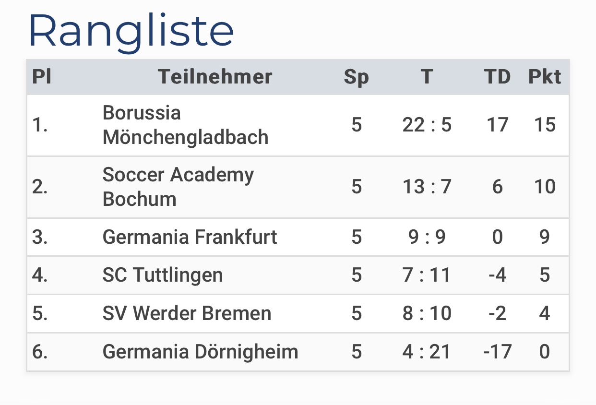Image resolution: width=596 pixels, height=405 pixels.
Task: Select Germania Frankfurt in the ranking
Action: [190, 237]
